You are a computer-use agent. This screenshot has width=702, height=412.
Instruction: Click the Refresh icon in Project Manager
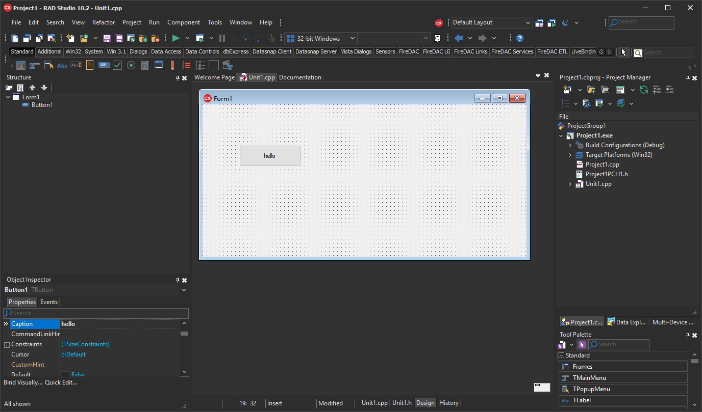[644, 90]
